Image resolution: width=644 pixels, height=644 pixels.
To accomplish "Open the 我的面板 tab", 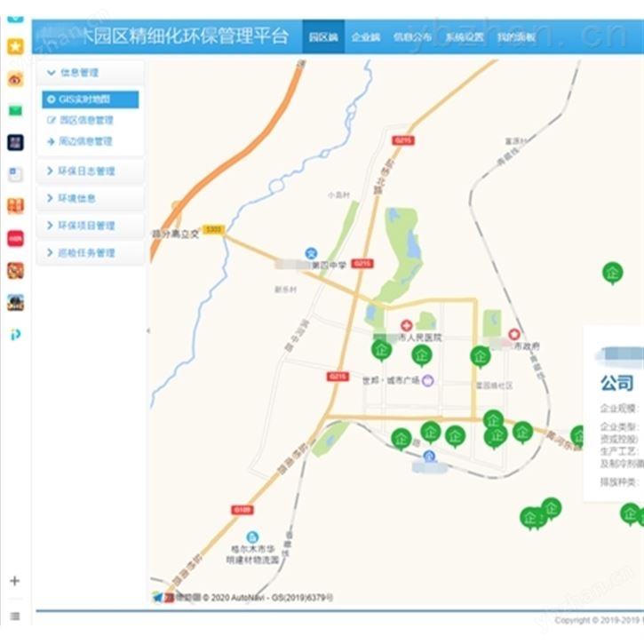I will click(516, 37).
